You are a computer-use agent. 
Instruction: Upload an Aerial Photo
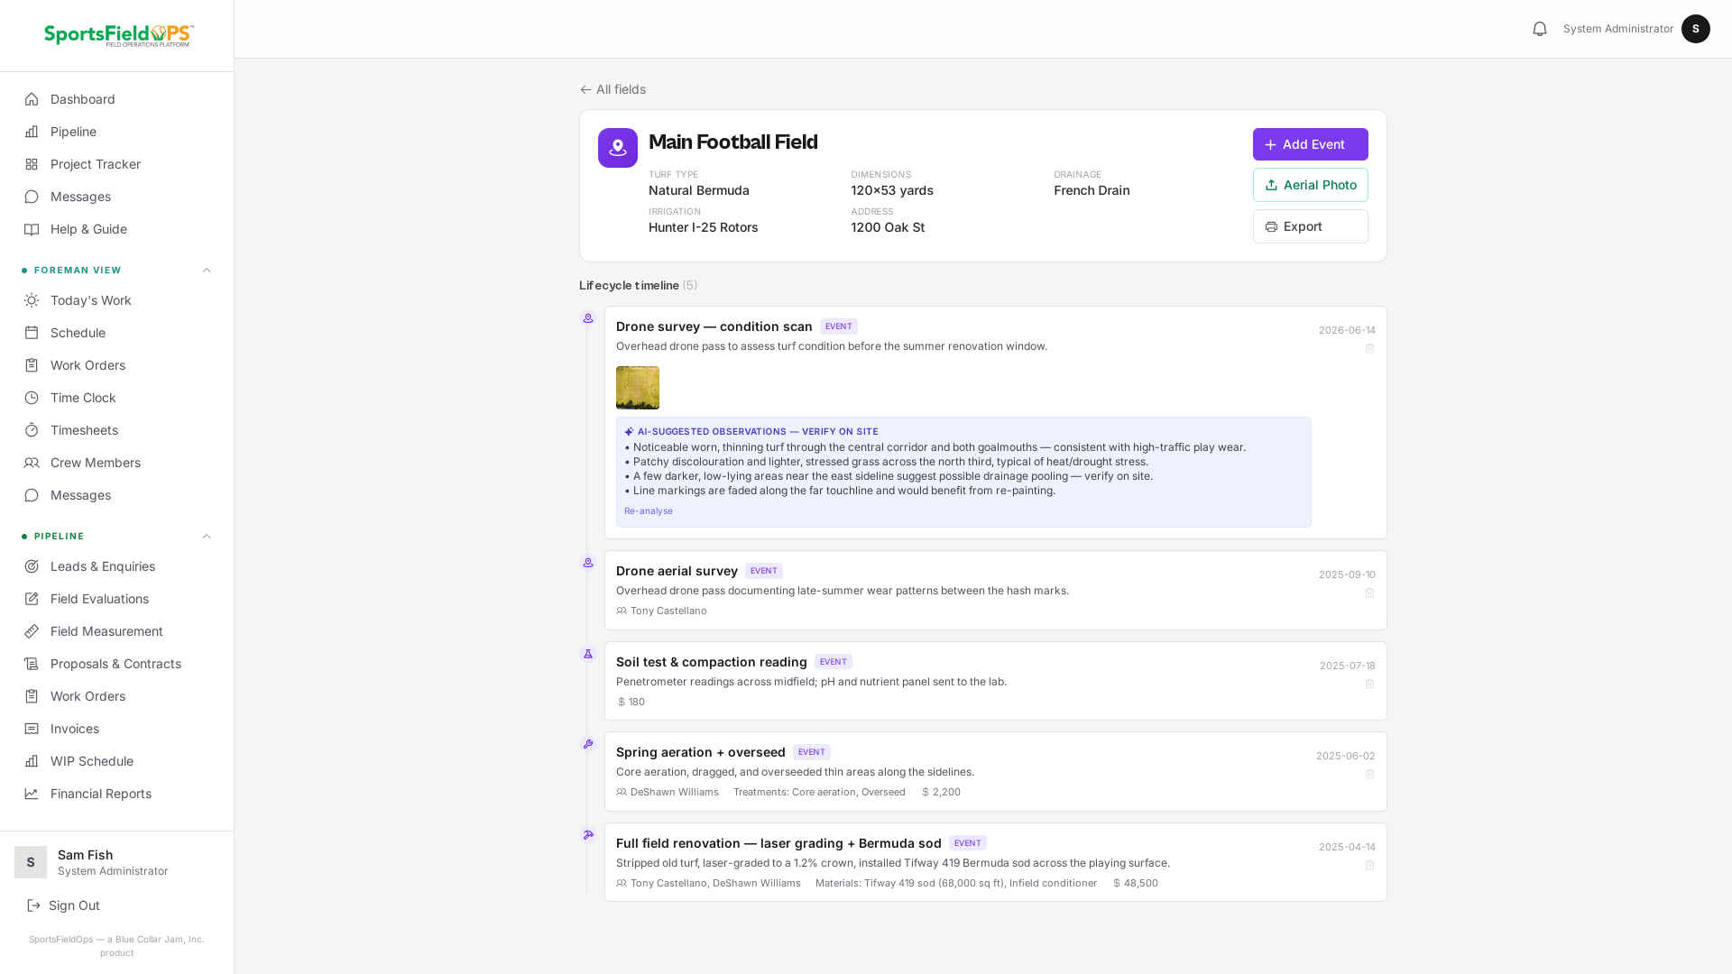pos(1310,185)
